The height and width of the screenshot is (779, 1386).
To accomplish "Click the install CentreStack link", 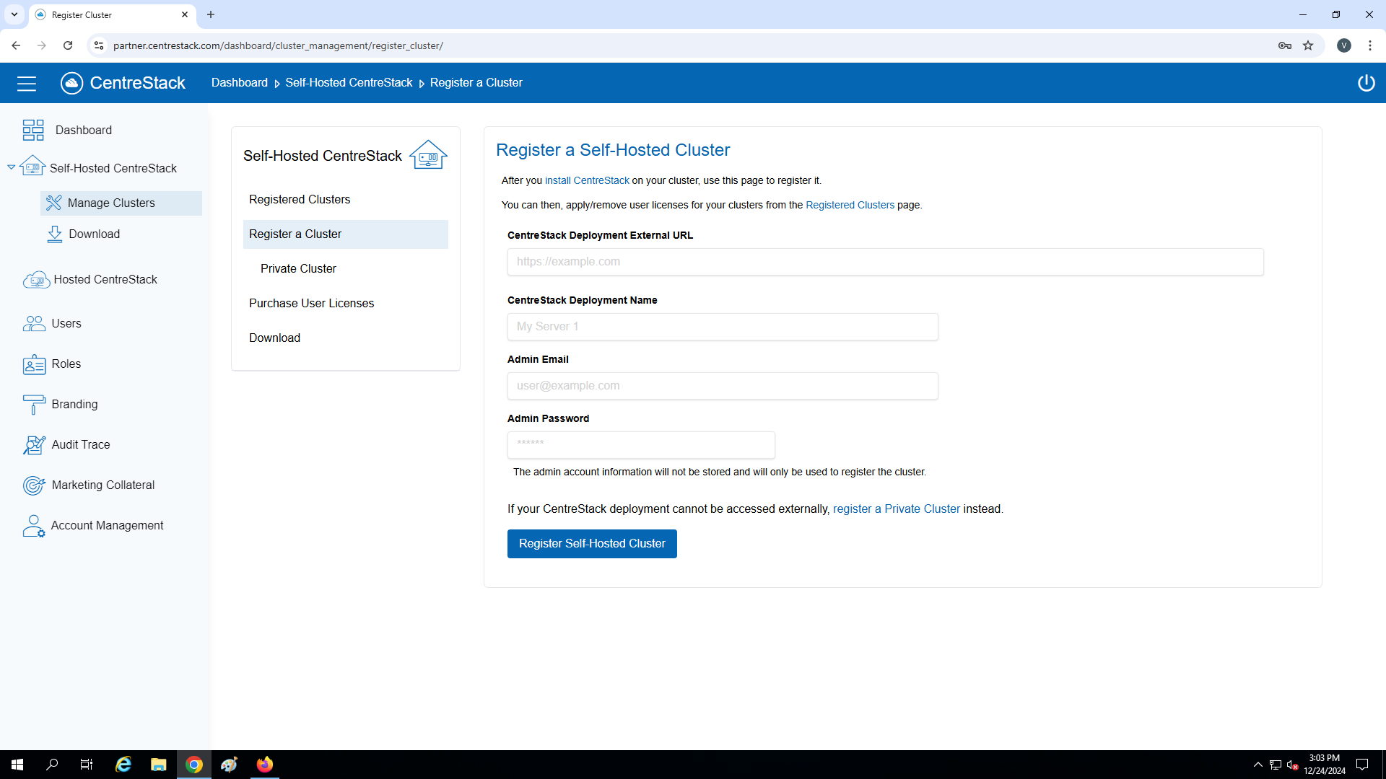I will pos(587,181).
